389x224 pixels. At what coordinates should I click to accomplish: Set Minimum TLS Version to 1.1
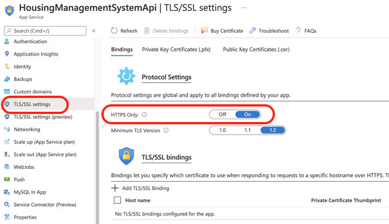pyautogui.click(x=247, y=130)
